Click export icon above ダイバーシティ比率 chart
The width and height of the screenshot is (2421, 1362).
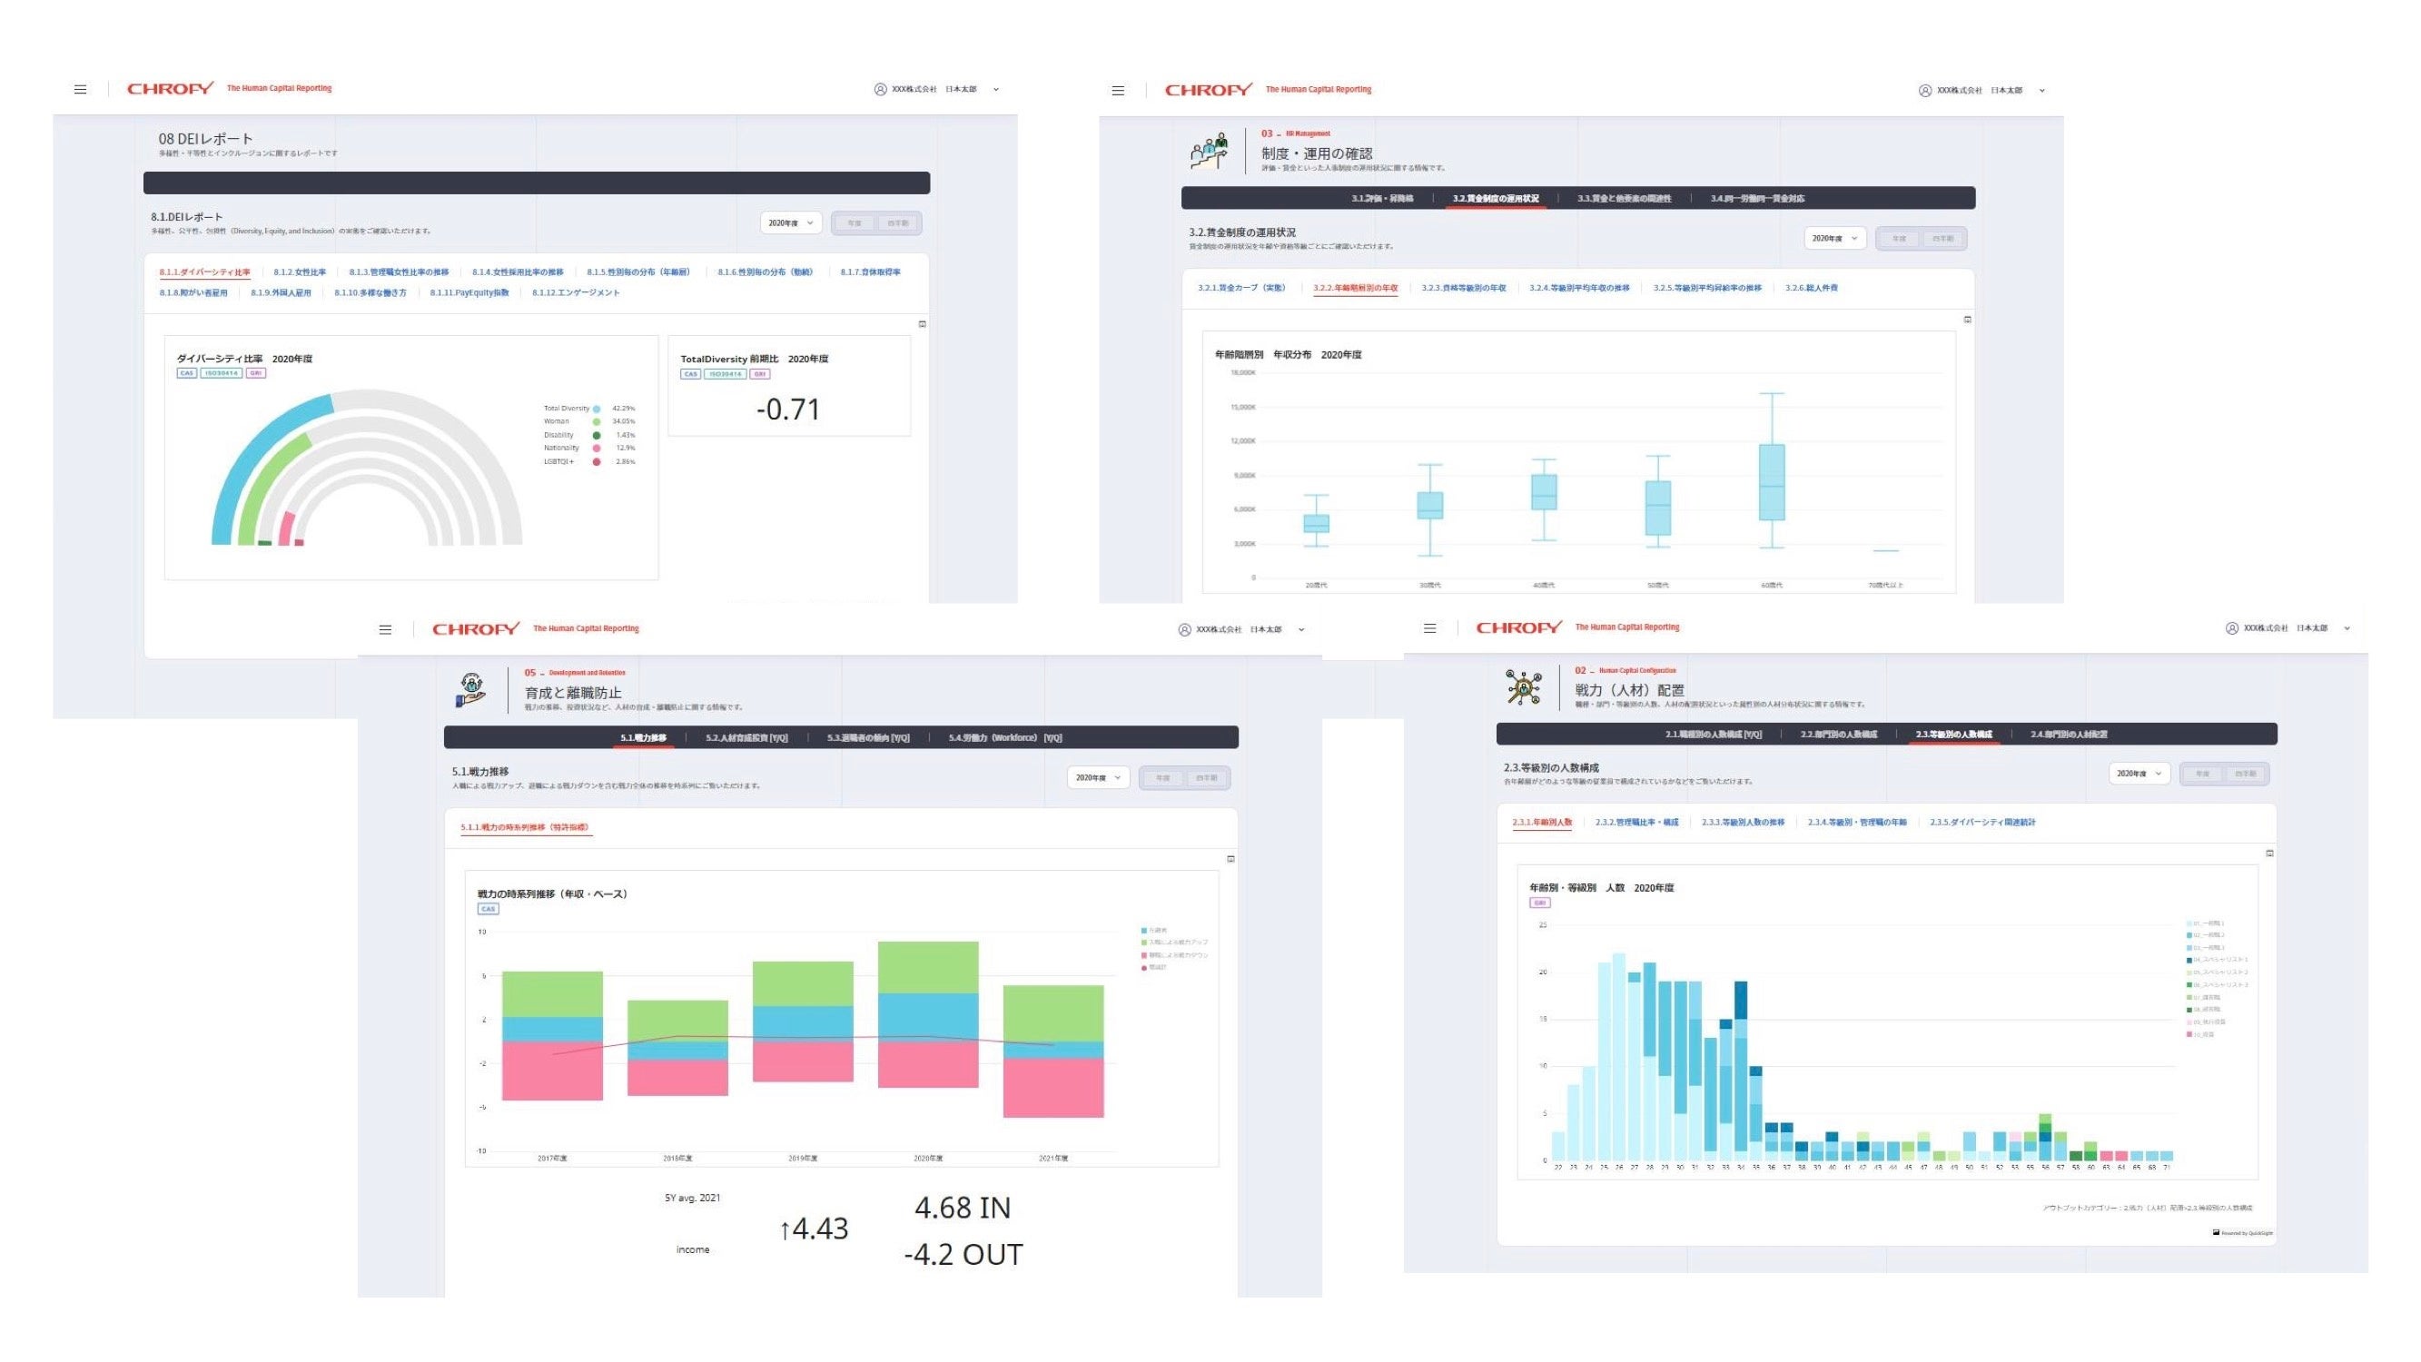click(922, 324)
